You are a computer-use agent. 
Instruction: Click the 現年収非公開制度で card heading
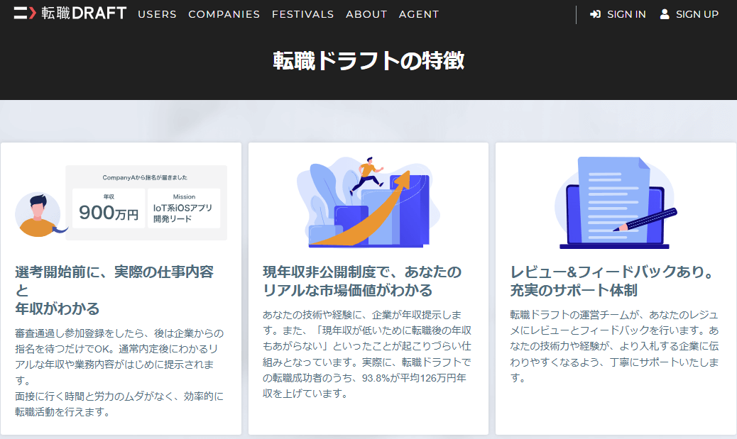pos(362,281)
